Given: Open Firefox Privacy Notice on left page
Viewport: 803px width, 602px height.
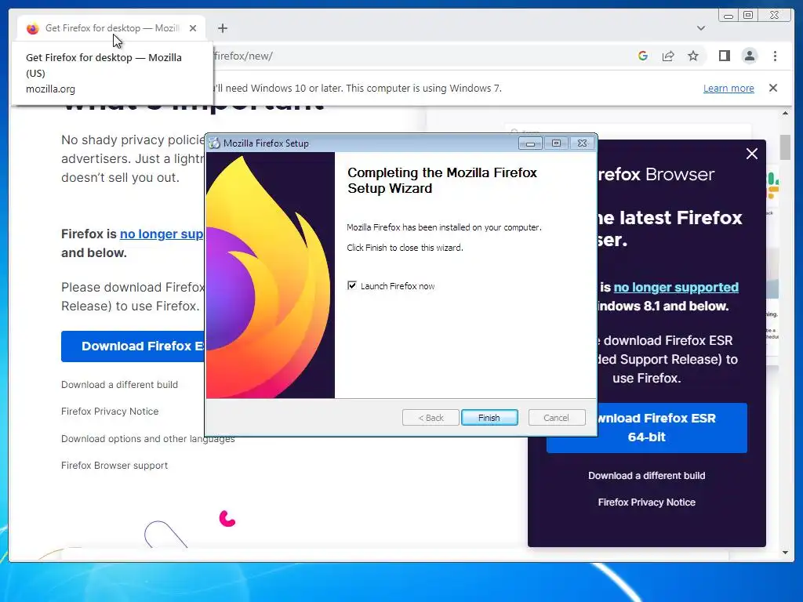Looking at the screenshot, I should [x=110, y=411].
